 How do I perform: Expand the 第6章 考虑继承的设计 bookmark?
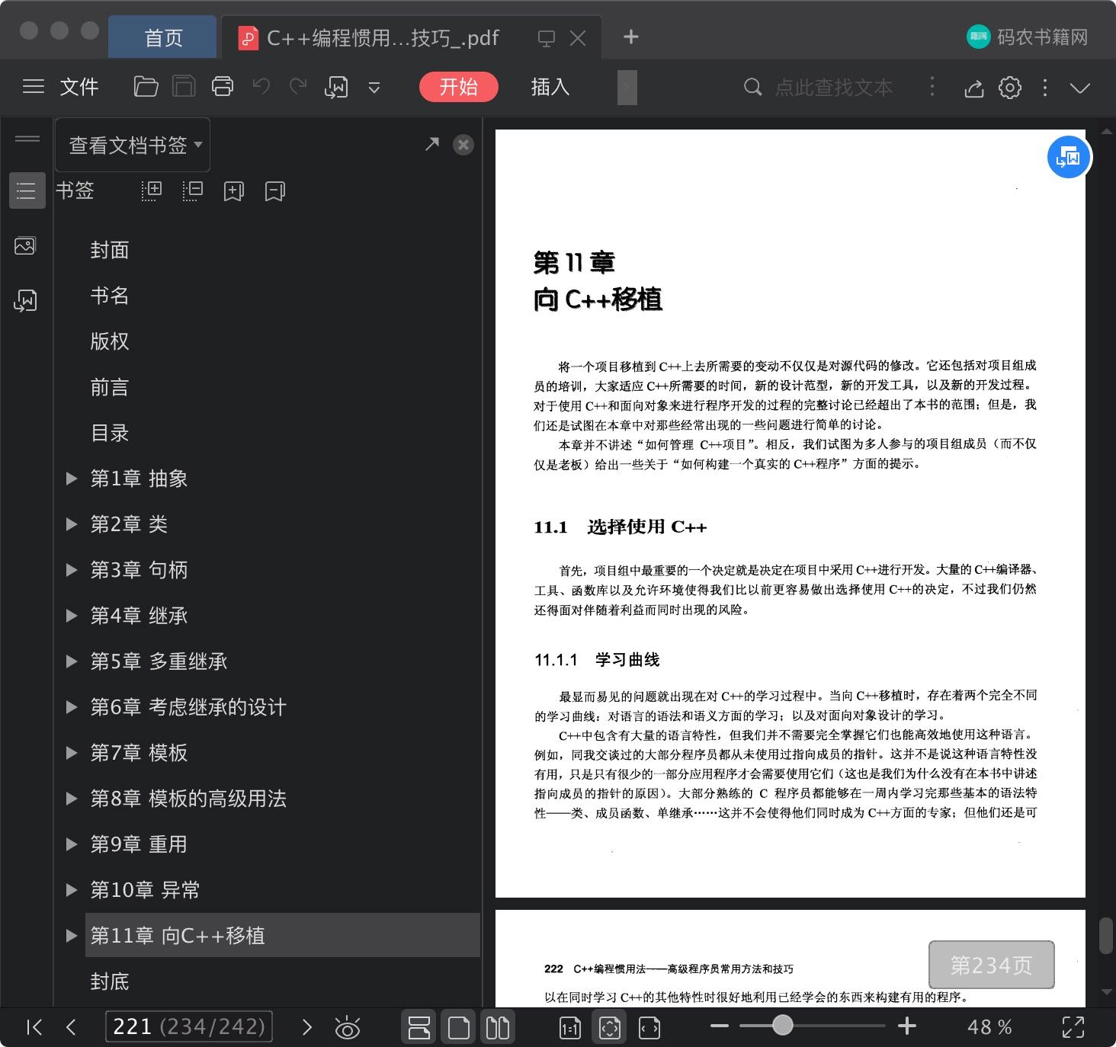coord(72,707)
